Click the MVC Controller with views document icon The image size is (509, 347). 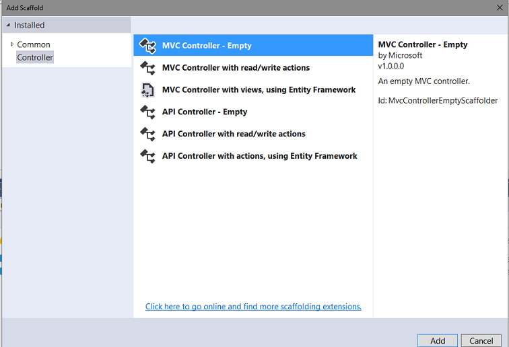[x=147, y=90]
